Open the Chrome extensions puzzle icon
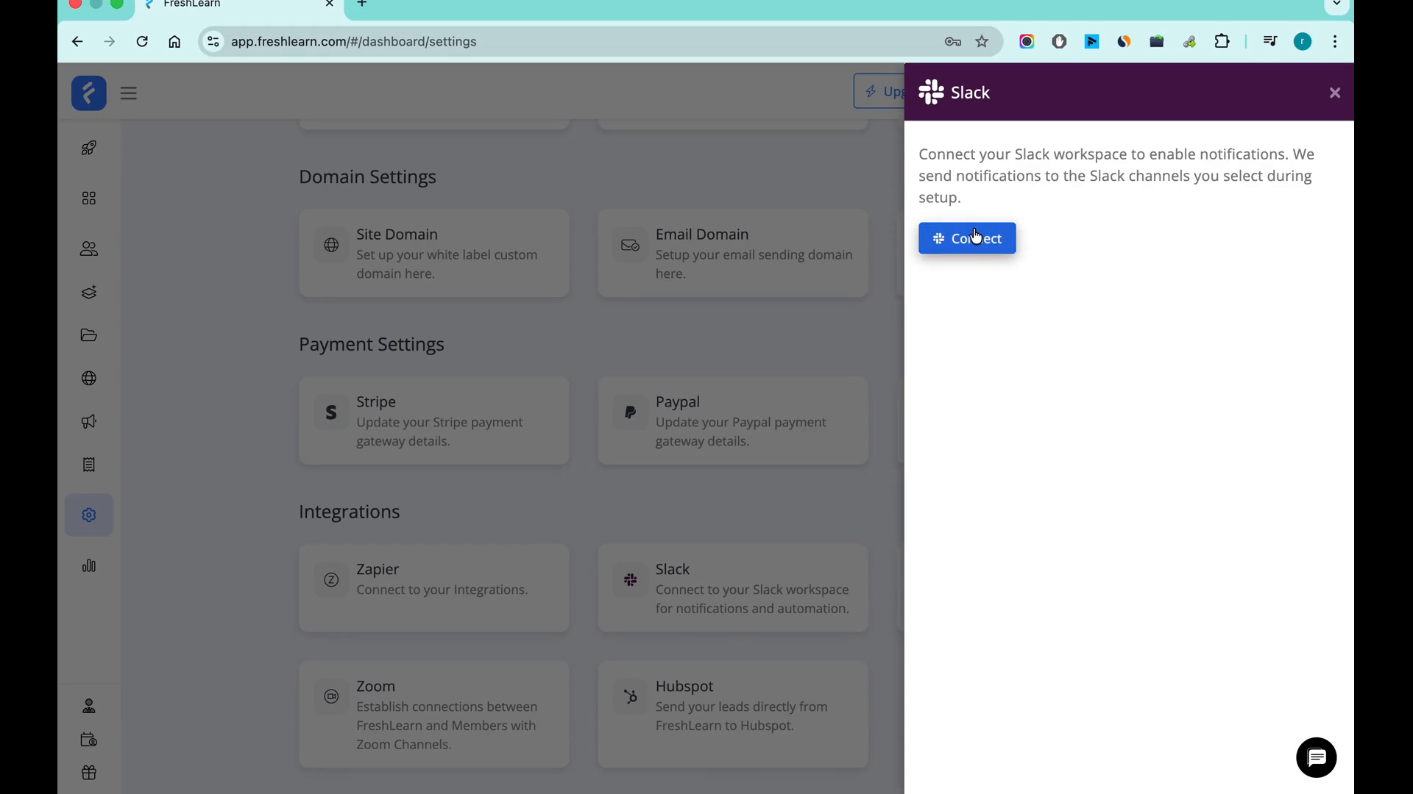This screenshot has width=1413, height=794. (1222, 42)
